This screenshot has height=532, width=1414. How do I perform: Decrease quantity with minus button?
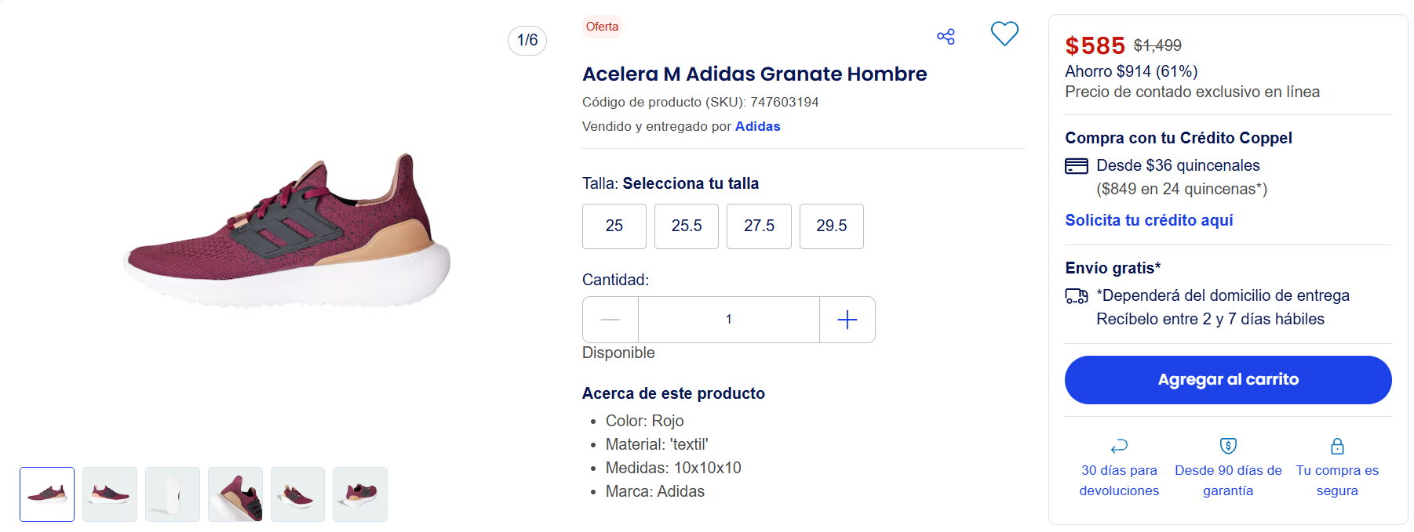[x=610, y=320]
